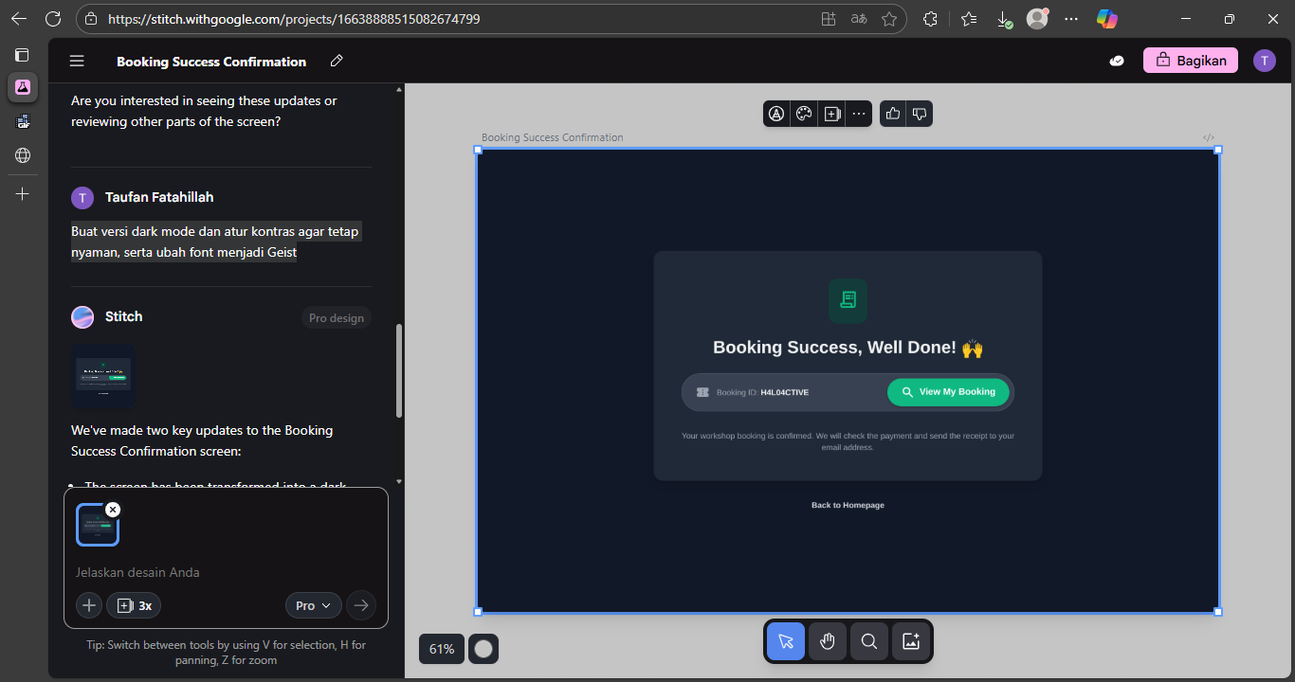Activate the hand panning tool
Screen dimensions: 1295x682
pyautogui.click(x=827, y=641)
